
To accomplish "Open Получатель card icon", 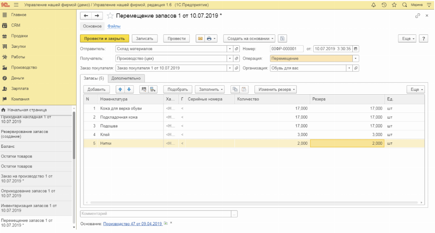I will (236, 59).
